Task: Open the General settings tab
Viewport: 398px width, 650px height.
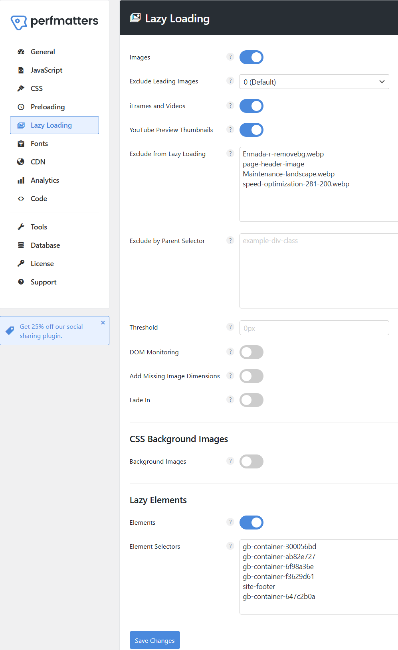Action: 54,52
